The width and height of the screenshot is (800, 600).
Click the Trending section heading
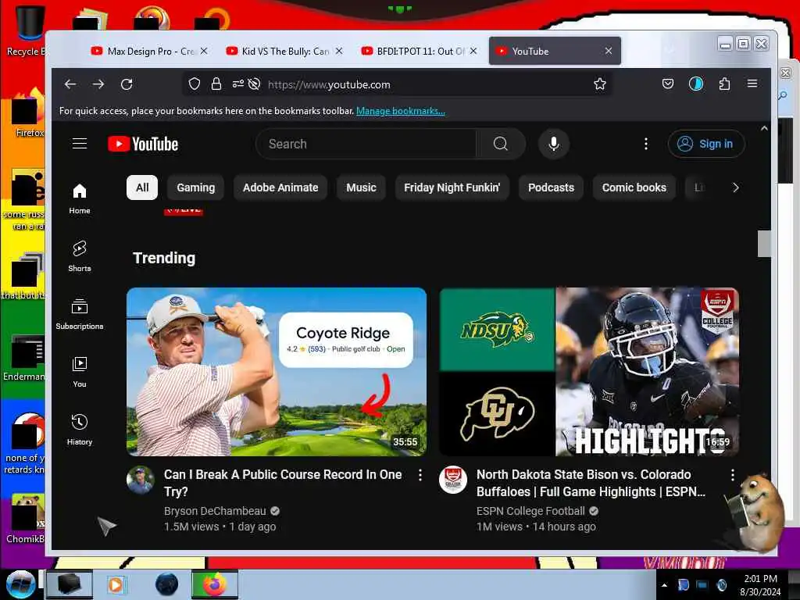[164, 258]
